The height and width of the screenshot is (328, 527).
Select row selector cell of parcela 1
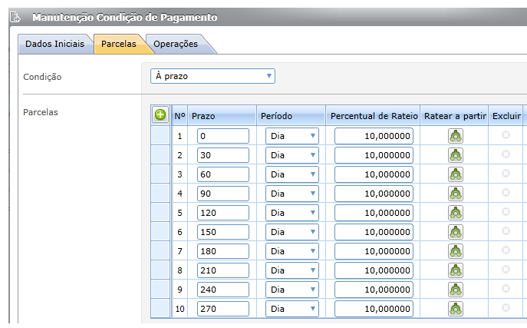click(160, 135)
